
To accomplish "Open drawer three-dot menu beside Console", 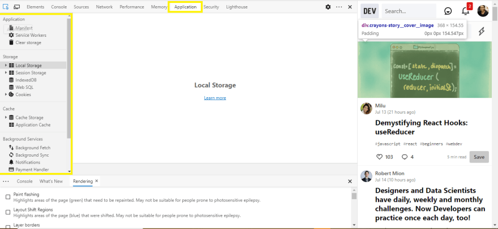I will [6, 182].
